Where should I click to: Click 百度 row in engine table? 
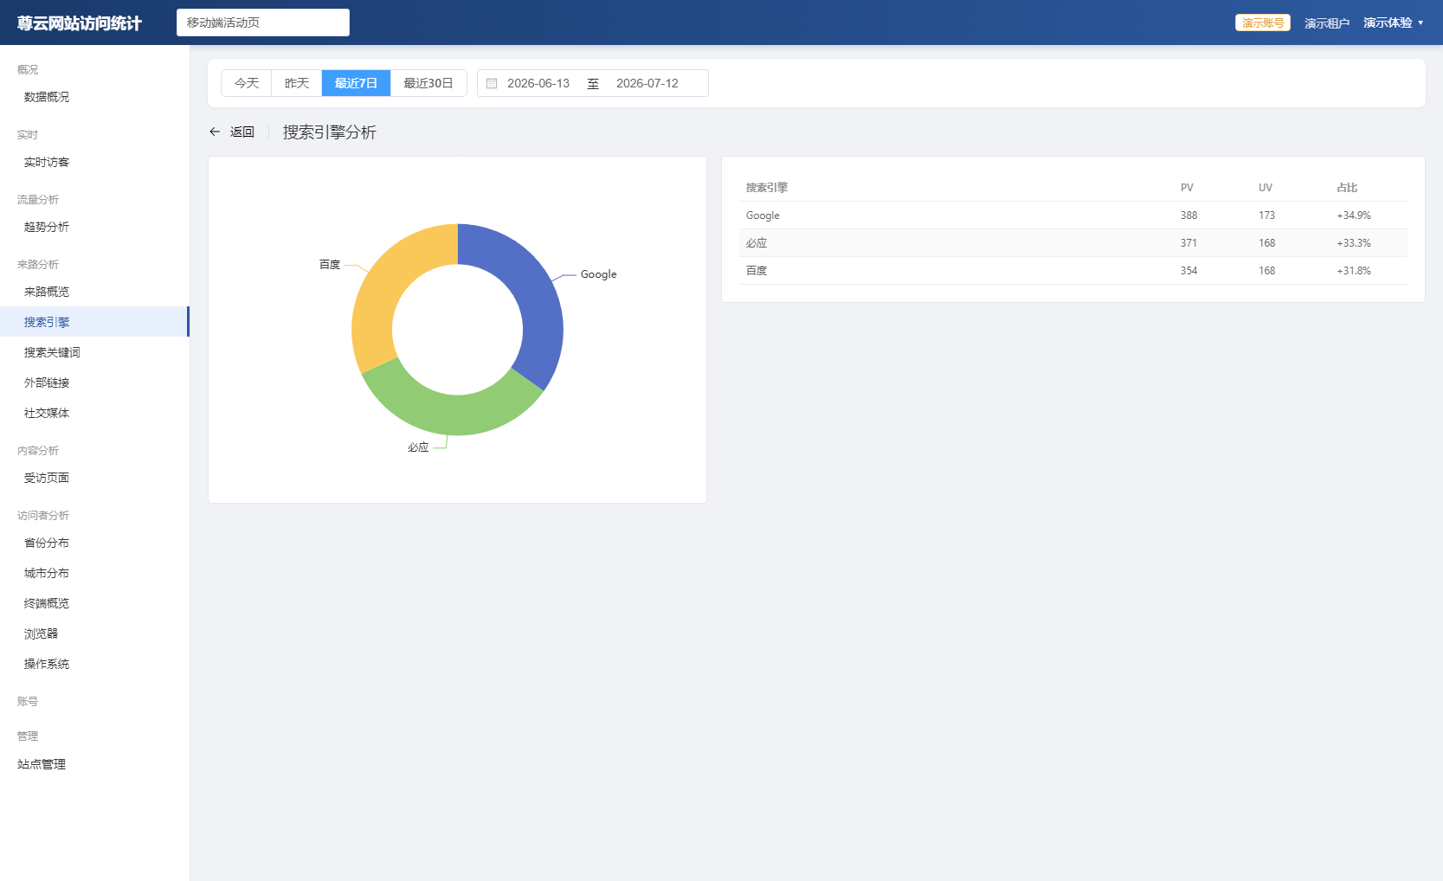1073,271
